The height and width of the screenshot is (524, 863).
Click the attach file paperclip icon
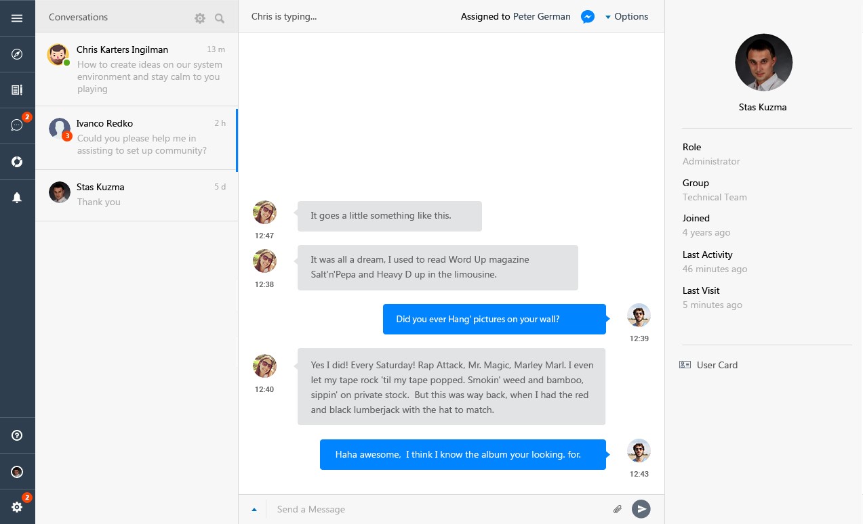617,509
